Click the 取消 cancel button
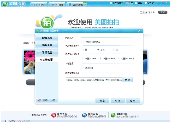The image size is (171, 123). 118,101
